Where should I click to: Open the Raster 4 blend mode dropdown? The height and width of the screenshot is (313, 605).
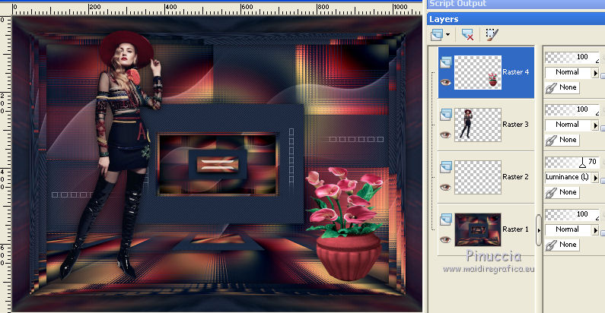(x=572, y=72)
